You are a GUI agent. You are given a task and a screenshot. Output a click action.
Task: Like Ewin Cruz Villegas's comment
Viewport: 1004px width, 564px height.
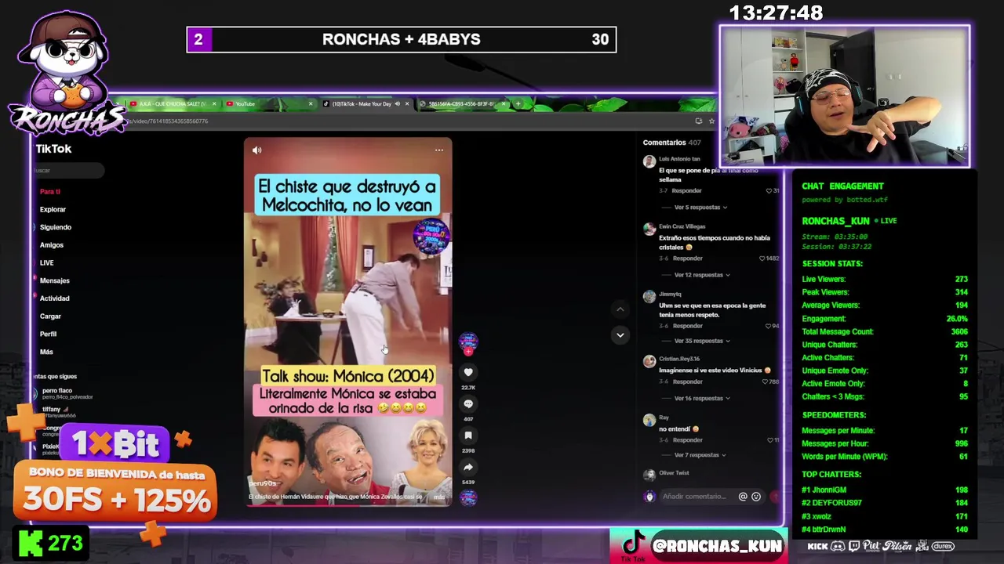click(x=763, y=258)
